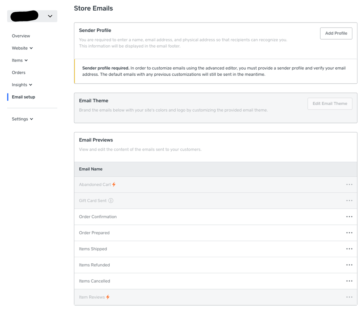Open more options for Abandoned Cart email
Screen dimensions: 364x315
[349, 184]
